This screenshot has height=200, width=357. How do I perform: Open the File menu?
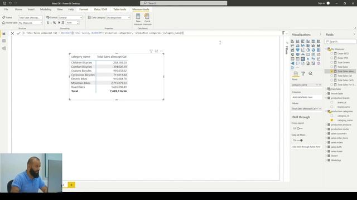tap(6, 9)
